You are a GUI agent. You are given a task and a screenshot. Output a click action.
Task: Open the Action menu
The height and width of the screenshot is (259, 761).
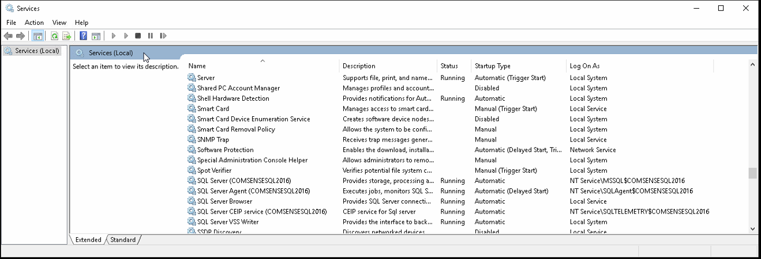[34, 22]
